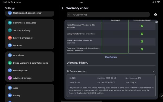Click the 1Y Carry-in Warranty title
This screenshot has height=102, width=163.
pos(77,71)
